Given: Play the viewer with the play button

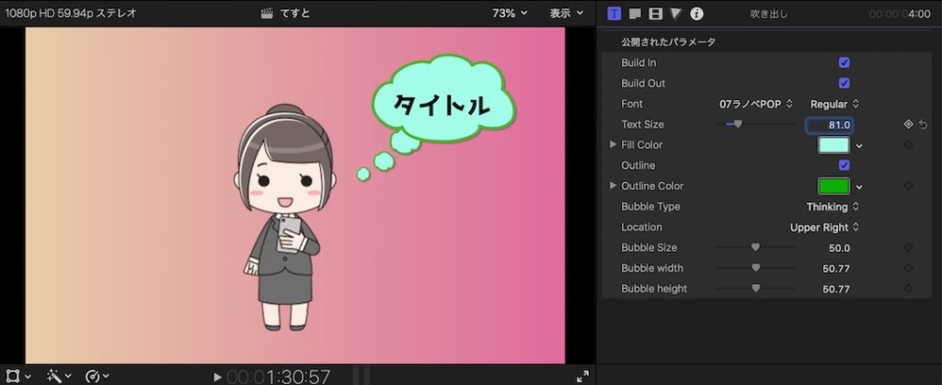Looking at the screenshot, I should click(x=217, y=378).
